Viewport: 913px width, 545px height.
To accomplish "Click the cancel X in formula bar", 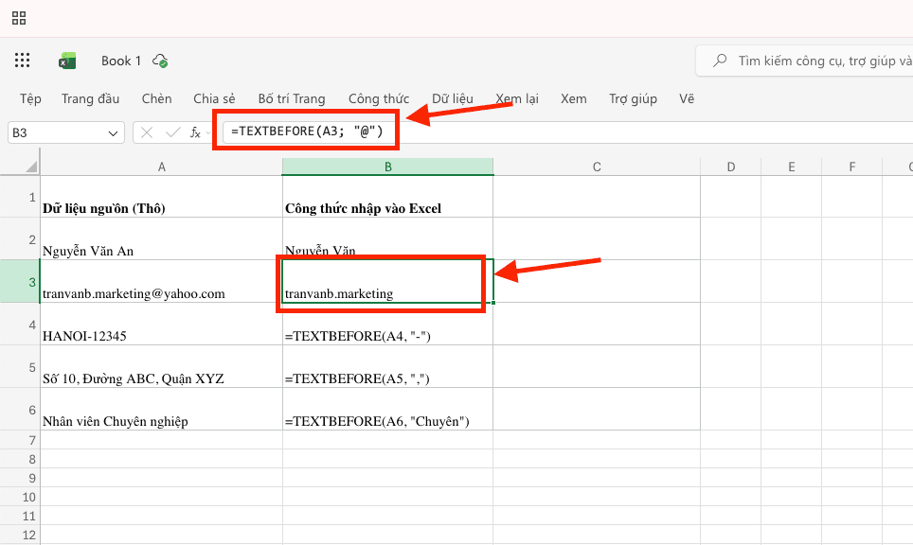I will 147,132.
